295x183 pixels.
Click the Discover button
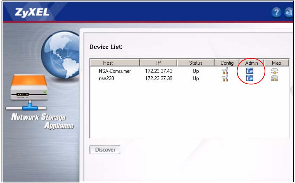pyautogui.click(x=105, y=150)
